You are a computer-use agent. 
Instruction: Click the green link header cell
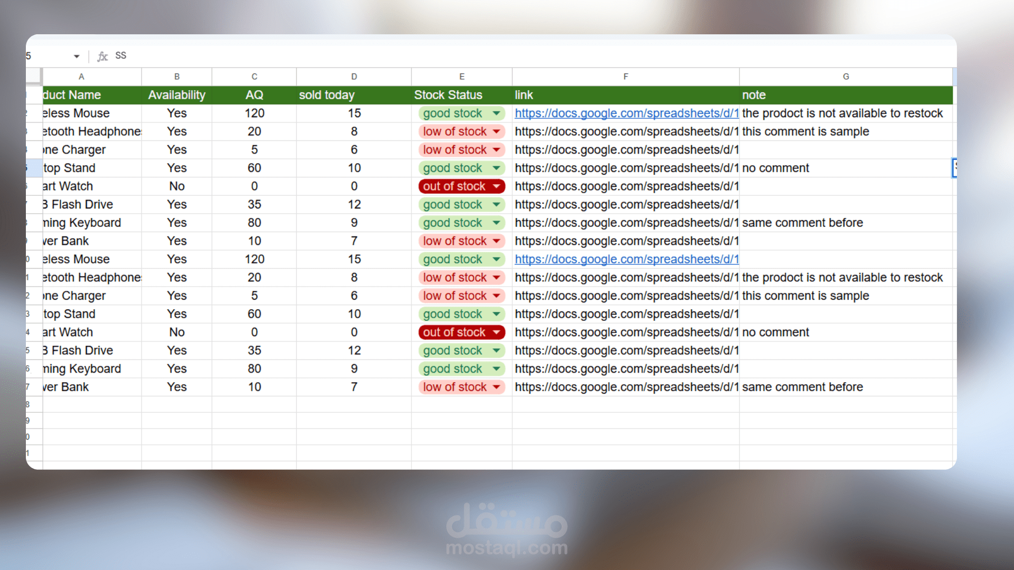(x=626, y=95)
